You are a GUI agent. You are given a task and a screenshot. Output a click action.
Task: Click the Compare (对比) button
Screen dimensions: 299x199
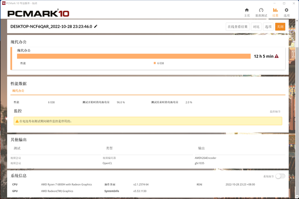(256, 27)
